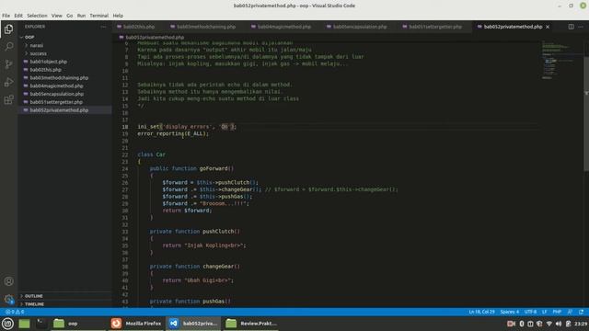589x331 pixels.
Task: Open the Explorer view in activity bar
Action: tap(8, 29)
